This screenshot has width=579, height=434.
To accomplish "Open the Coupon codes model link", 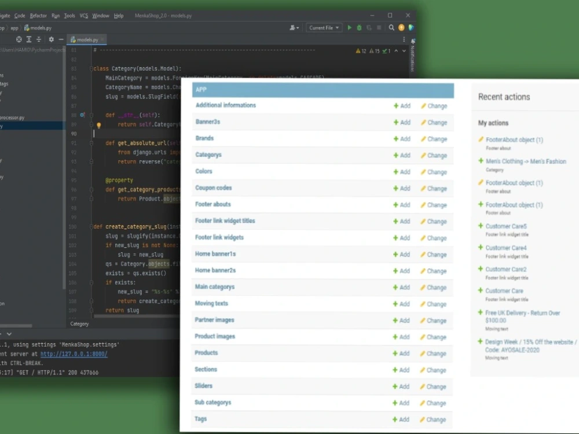I will point(214,187).
